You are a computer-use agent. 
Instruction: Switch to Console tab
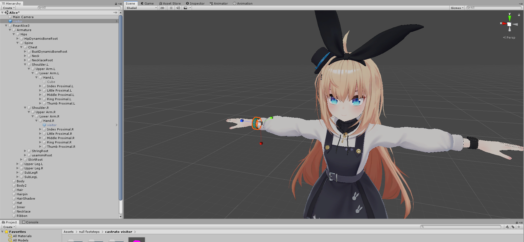(30, 222)
